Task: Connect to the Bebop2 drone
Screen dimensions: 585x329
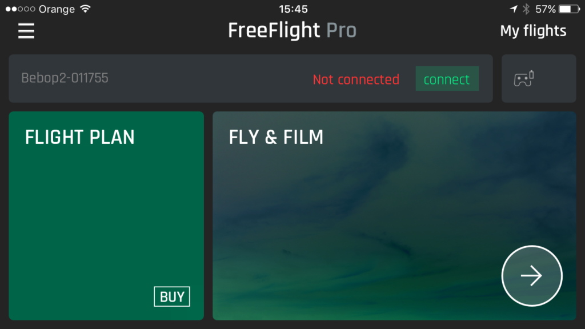Action: pos(447,79)
